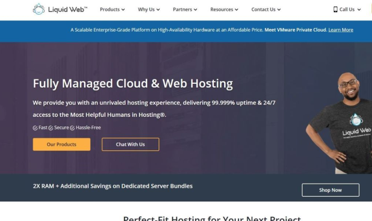This screenshot has height=221, width=372.
Task: Open the Partners menu
Action: 185,10
